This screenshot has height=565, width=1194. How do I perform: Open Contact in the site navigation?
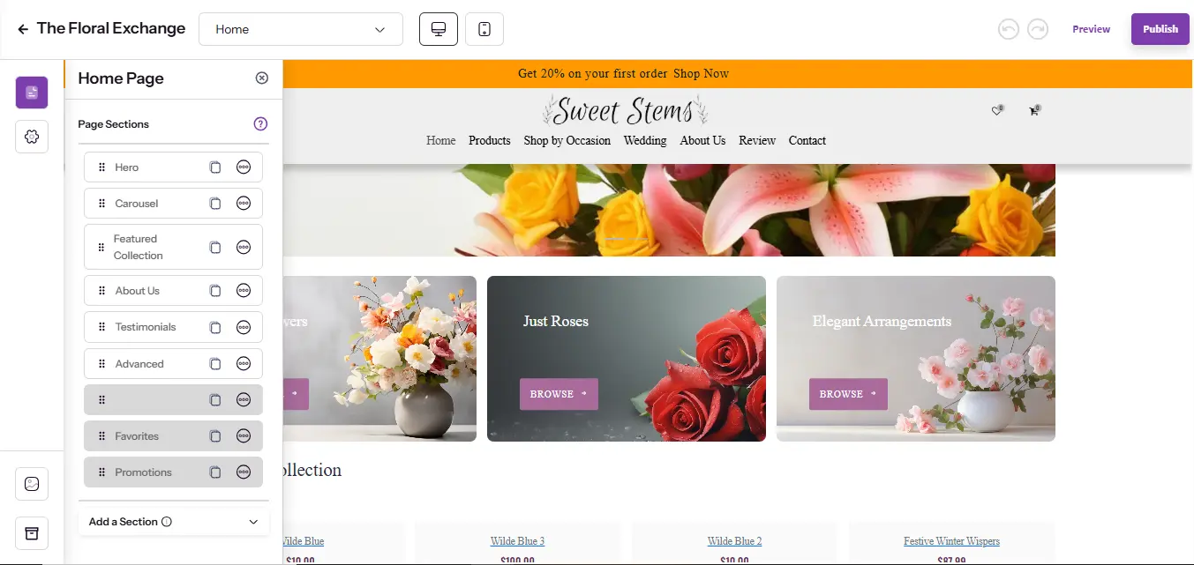pyautogui.click(x=807, y=140)
